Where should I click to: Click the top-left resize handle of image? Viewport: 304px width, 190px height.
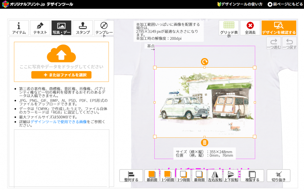pyautogui.click(x=155, y=68)
